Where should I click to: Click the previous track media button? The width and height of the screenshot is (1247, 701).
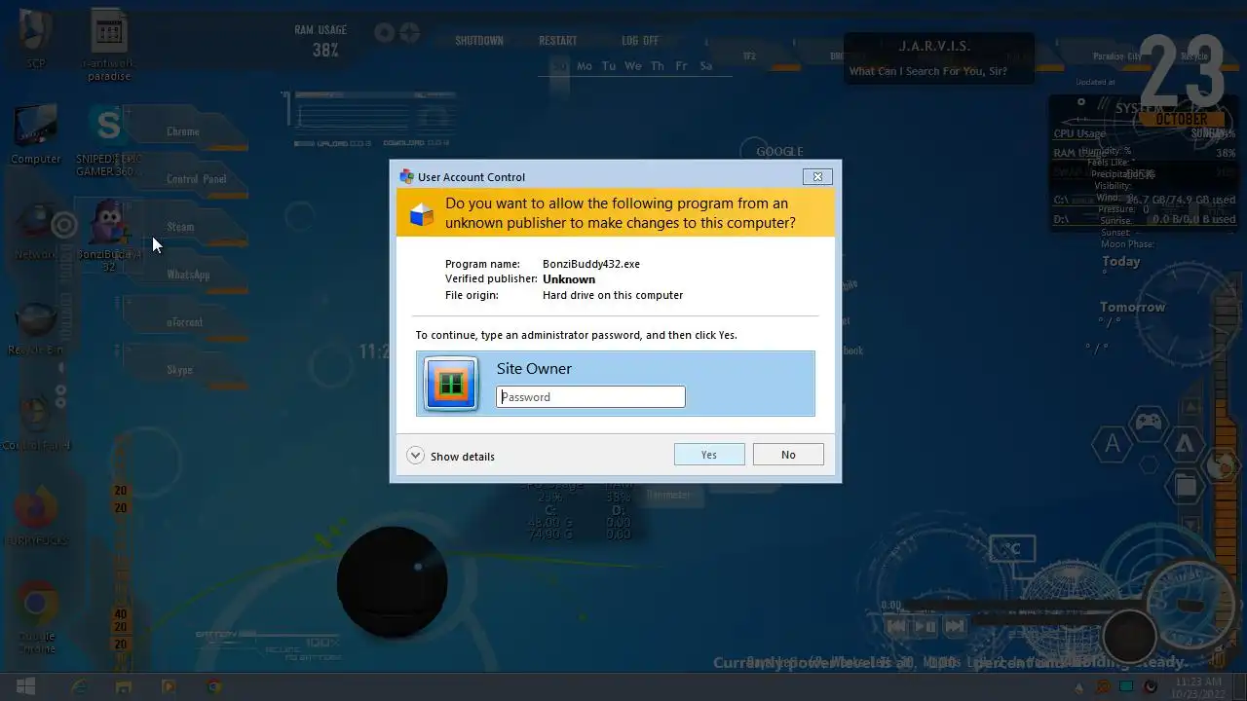(x=895, y=626)
